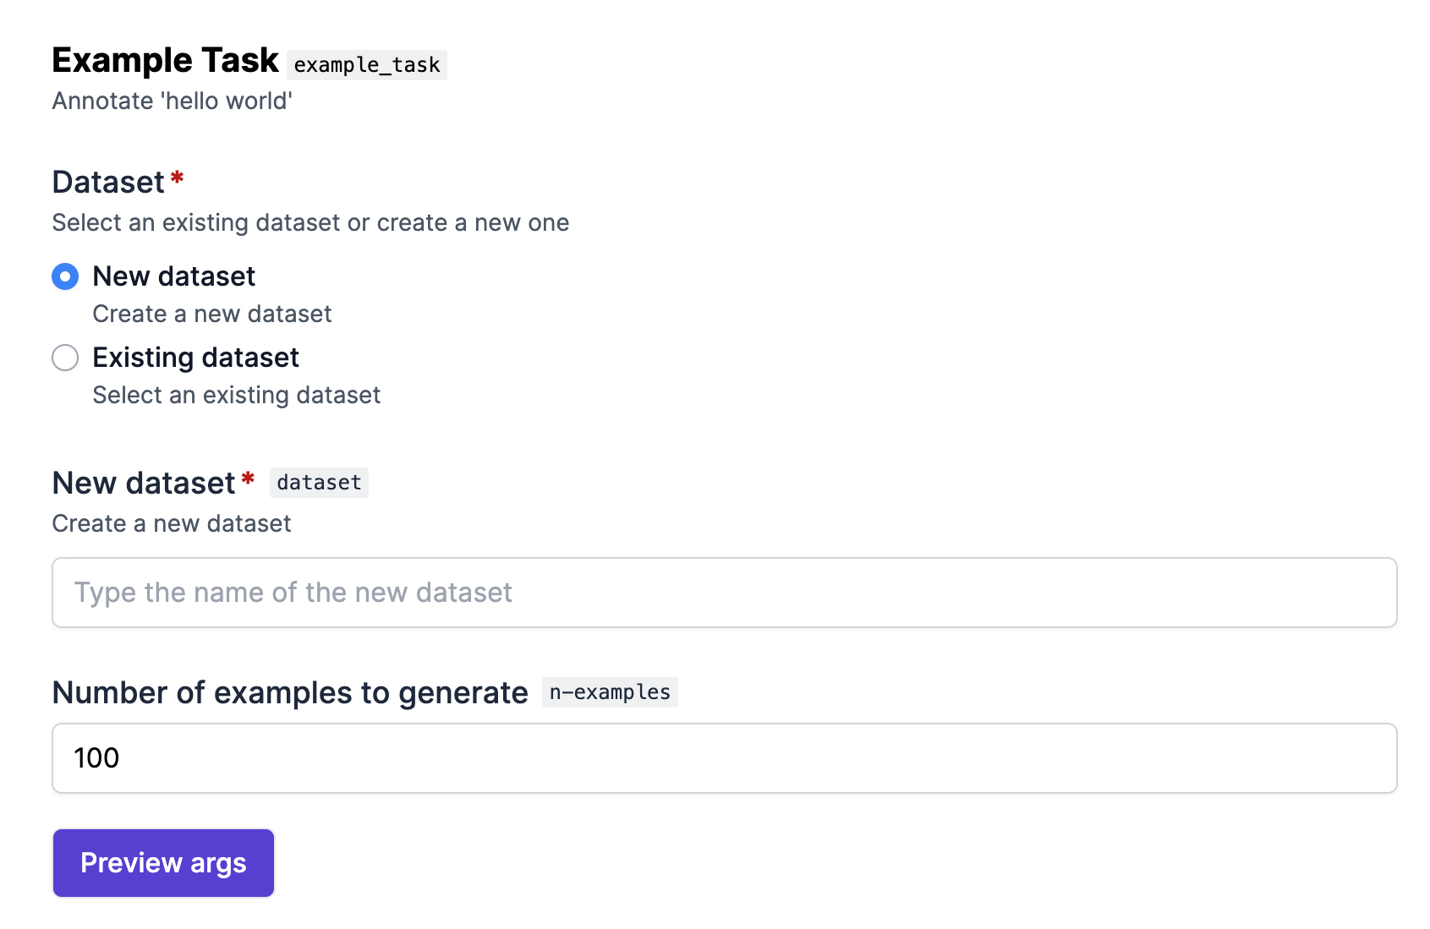Click the "New dataset" radio option label
1430x929 pixels.
click(173, 276)
